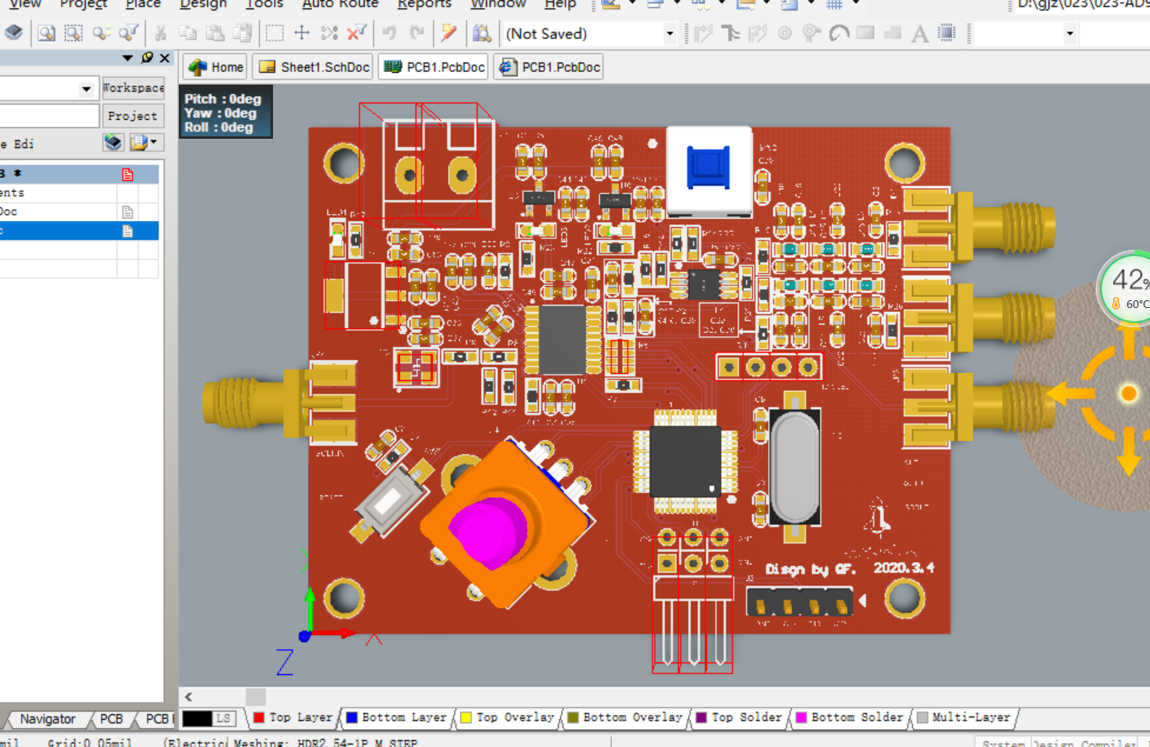Click the panel pin icon
The height and width of the screenshot is (747, 1150).
coord(147,57)
